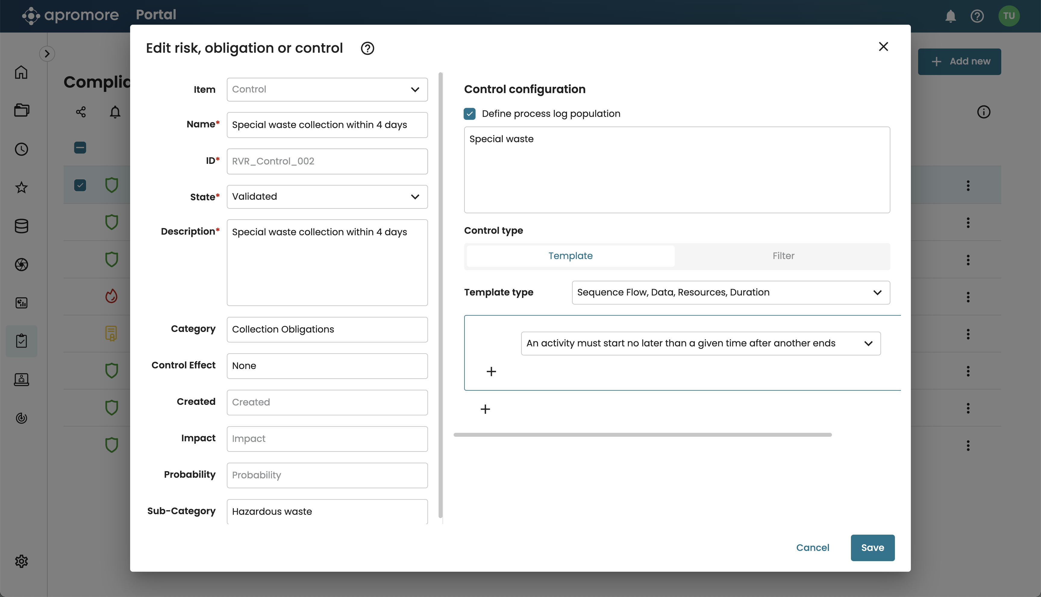Click the share icon in compliance toolbar
The width and height of the screenshot is (1041, 597).
(x=81, y=112)
